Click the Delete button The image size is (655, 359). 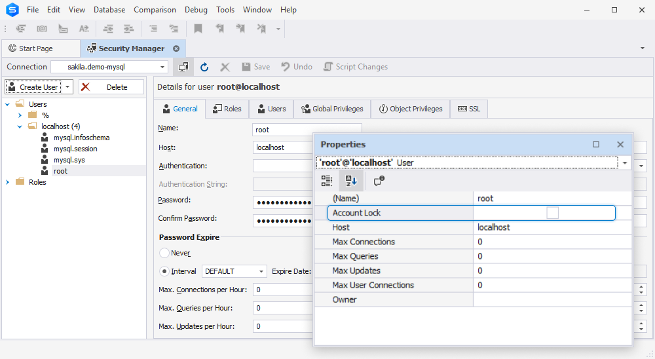click(111, 87)
